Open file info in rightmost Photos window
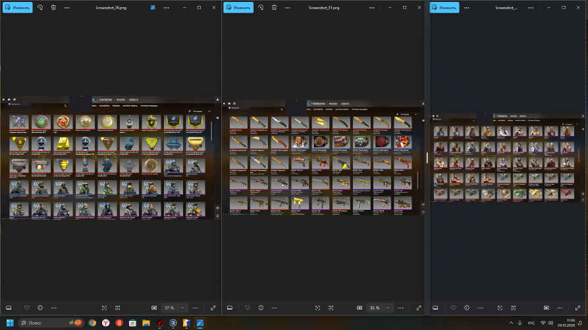The width and height of the screenshot is (588, 330). (x=466, y=308)
